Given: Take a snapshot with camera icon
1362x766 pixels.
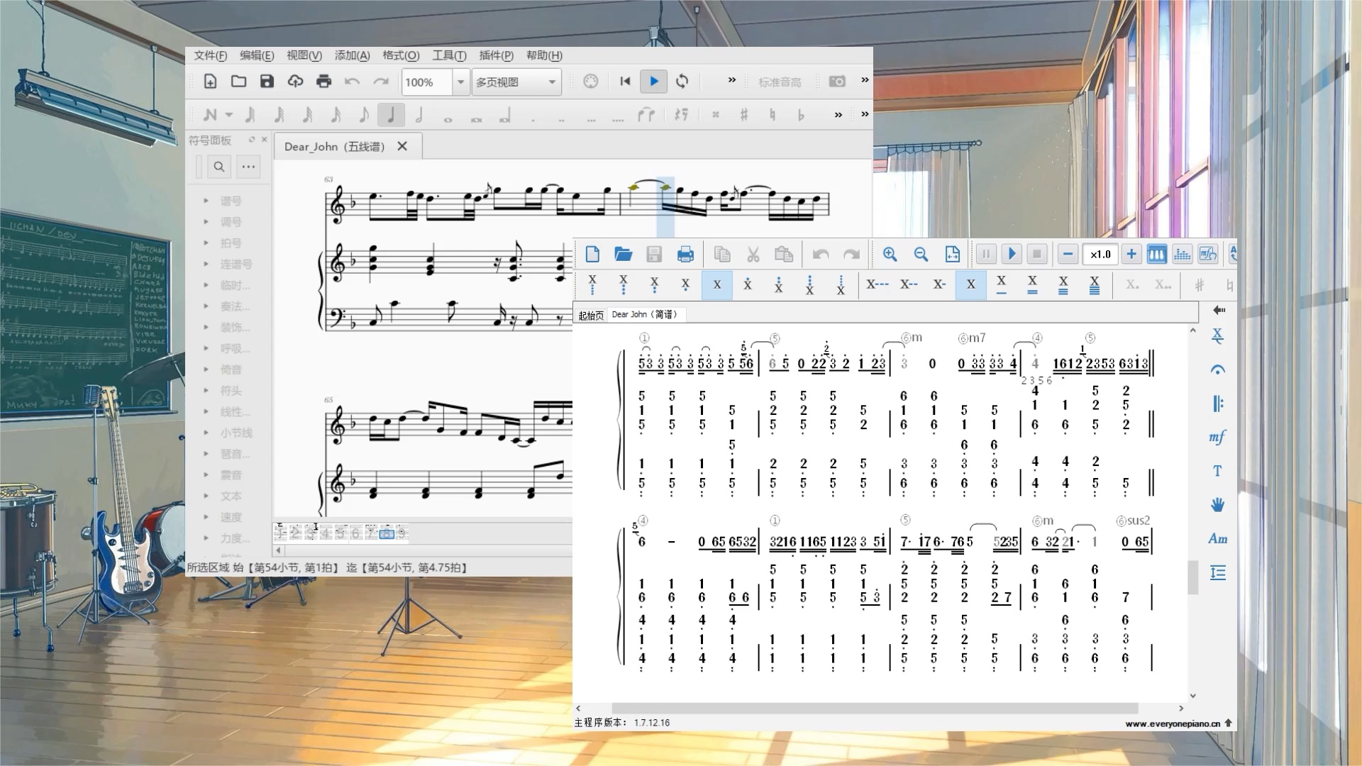Looking at the screenshot, I should 837,82.
